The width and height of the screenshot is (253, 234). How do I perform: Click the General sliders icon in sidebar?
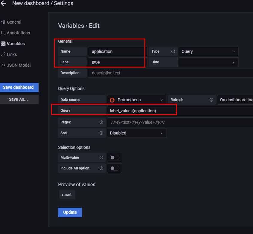pyautogui.click(x=3, y=22)
